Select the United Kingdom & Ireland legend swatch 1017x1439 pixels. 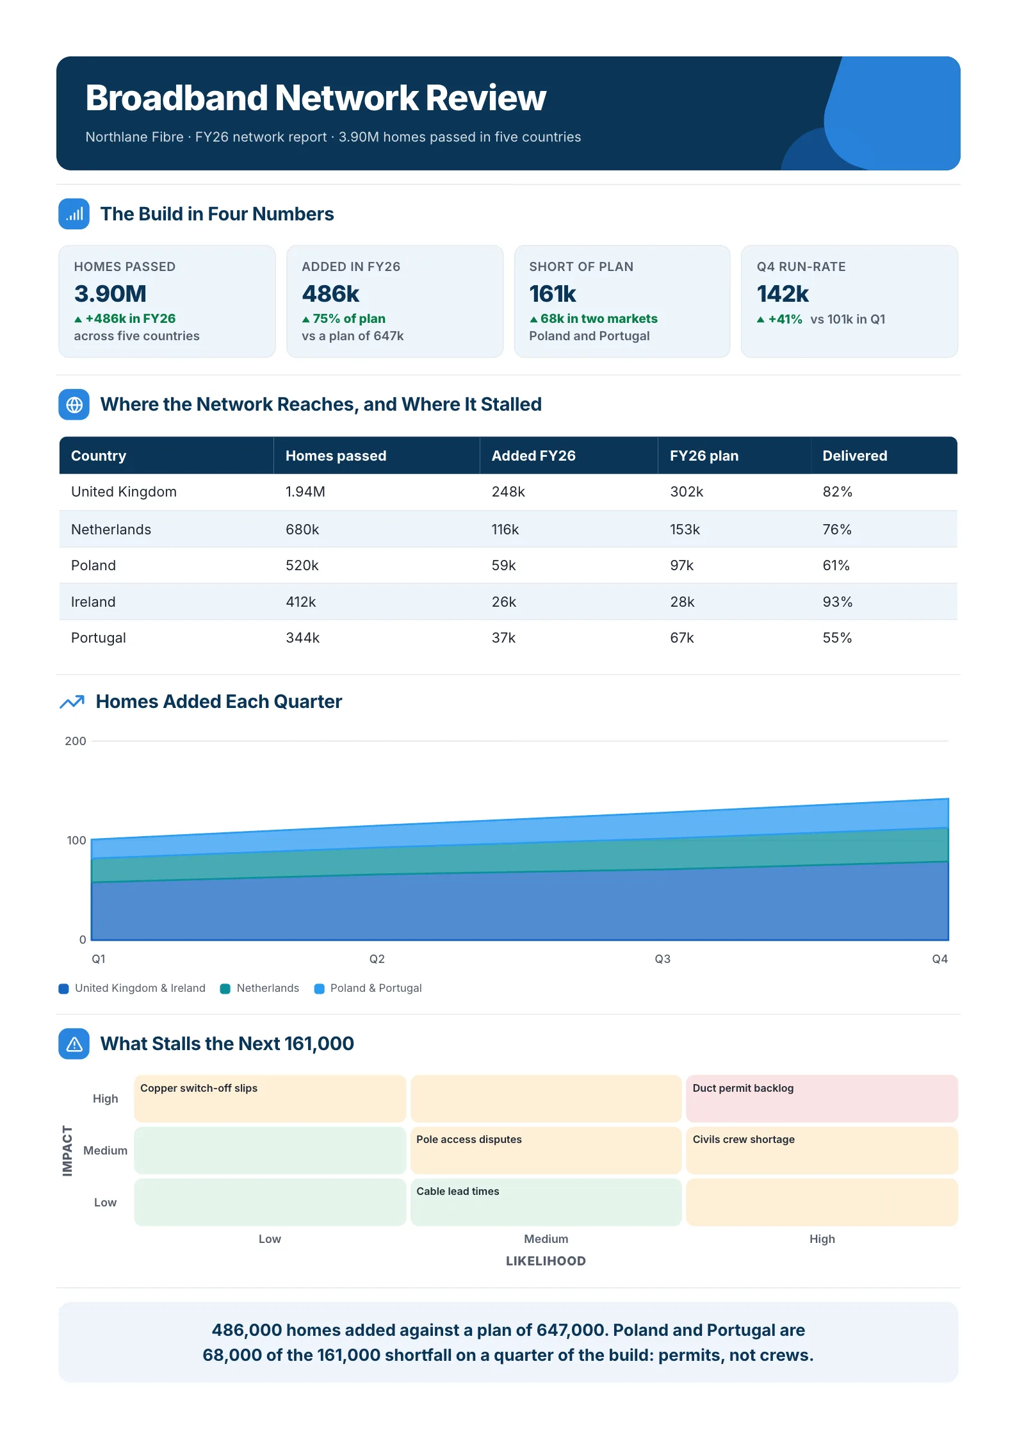63,989
